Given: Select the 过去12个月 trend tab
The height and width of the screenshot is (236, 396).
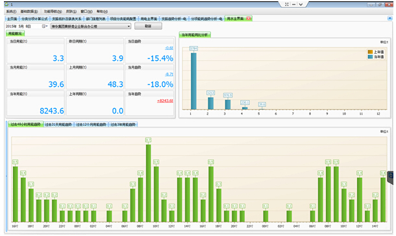Looking at the screenshot, I should click(x=91, y=124).
